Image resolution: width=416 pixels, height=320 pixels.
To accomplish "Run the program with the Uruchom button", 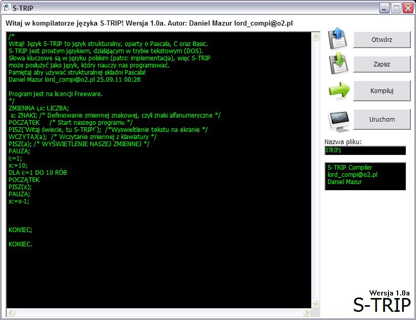I will click(x=382, y=120).
